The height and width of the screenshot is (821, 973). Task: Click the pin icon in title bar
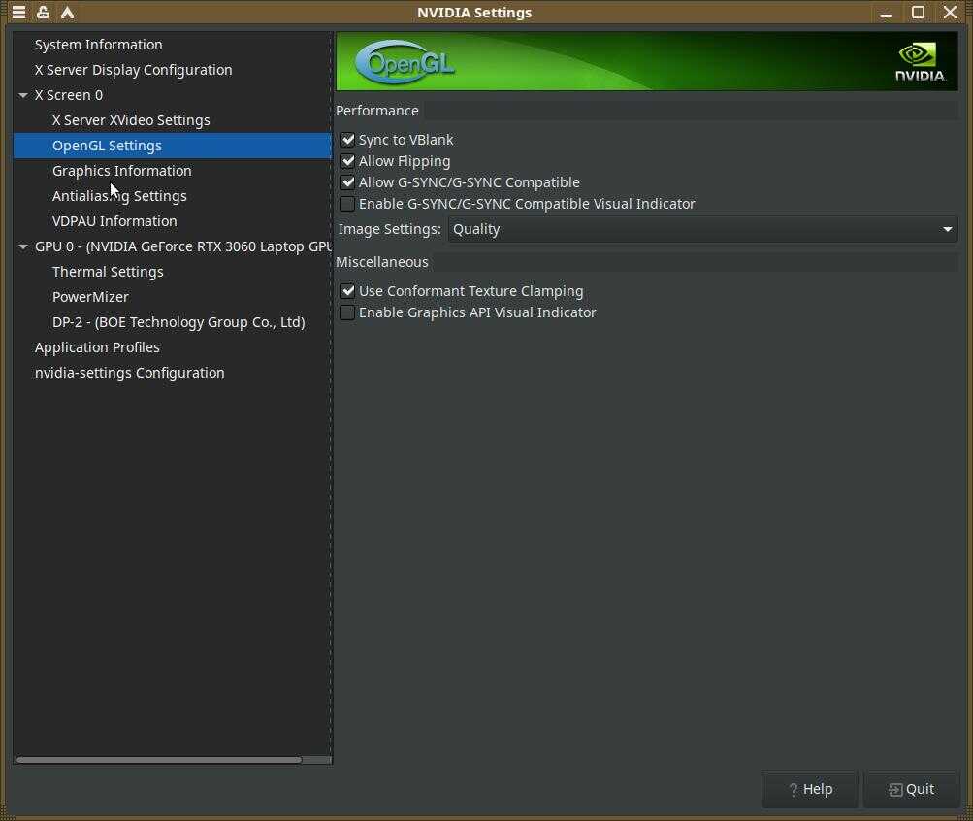(x=43, y=12)
